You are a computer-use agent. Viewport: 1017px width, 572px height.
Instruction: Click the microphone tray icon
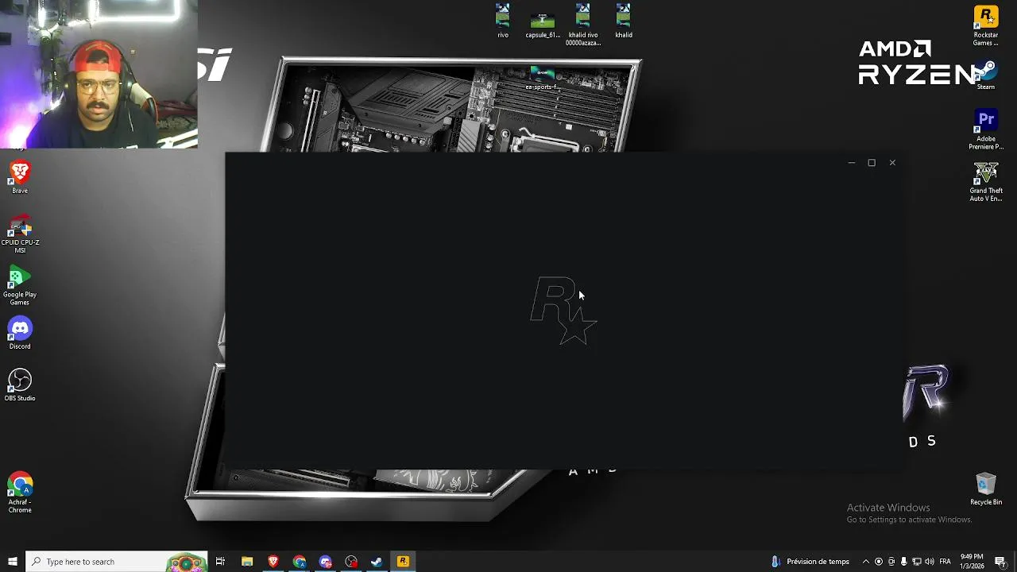pos(903,562)
